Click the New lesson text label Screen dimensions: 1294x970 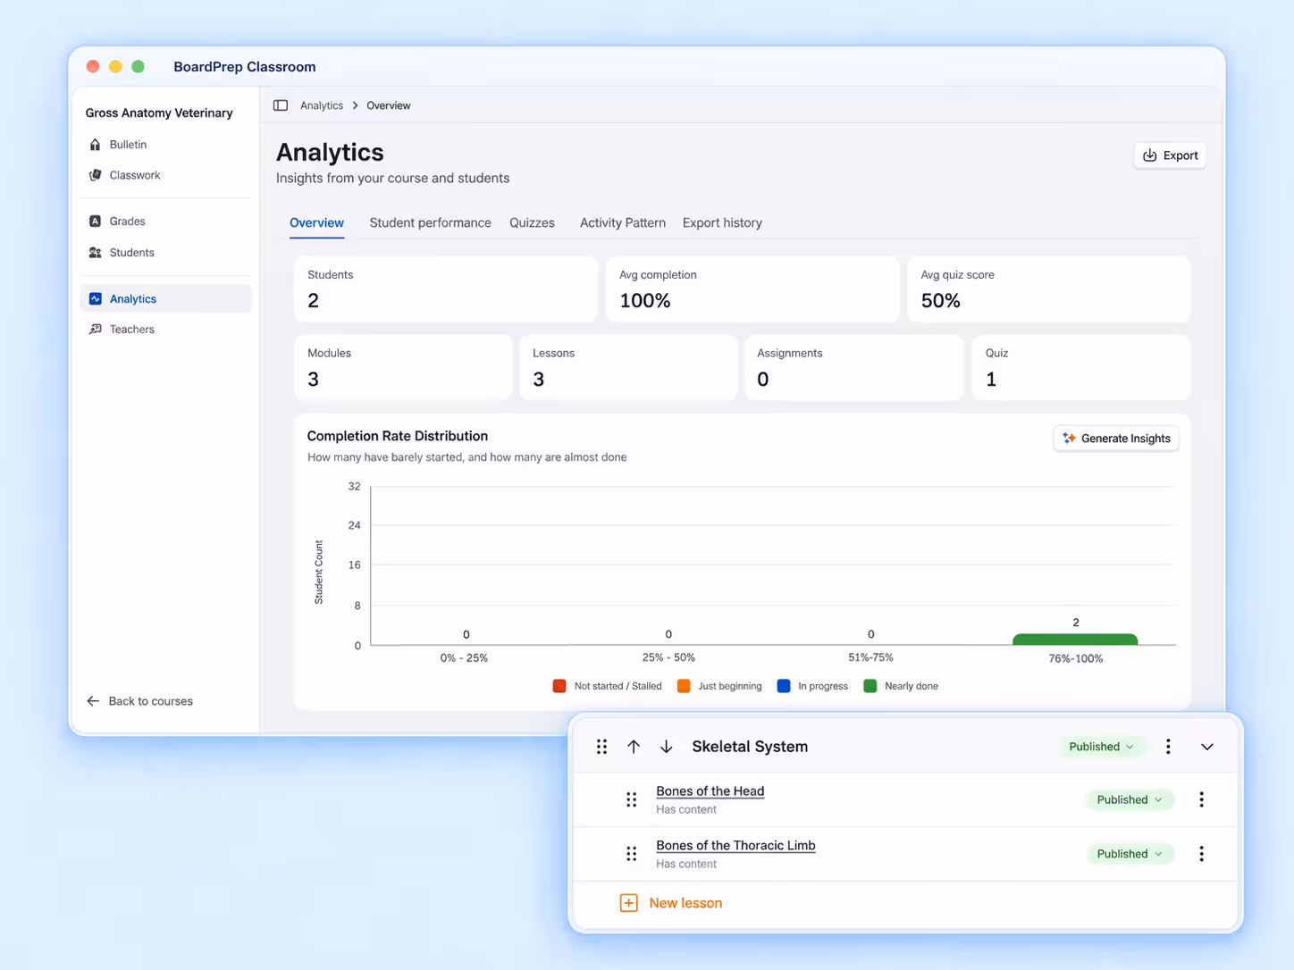(685, 903)
